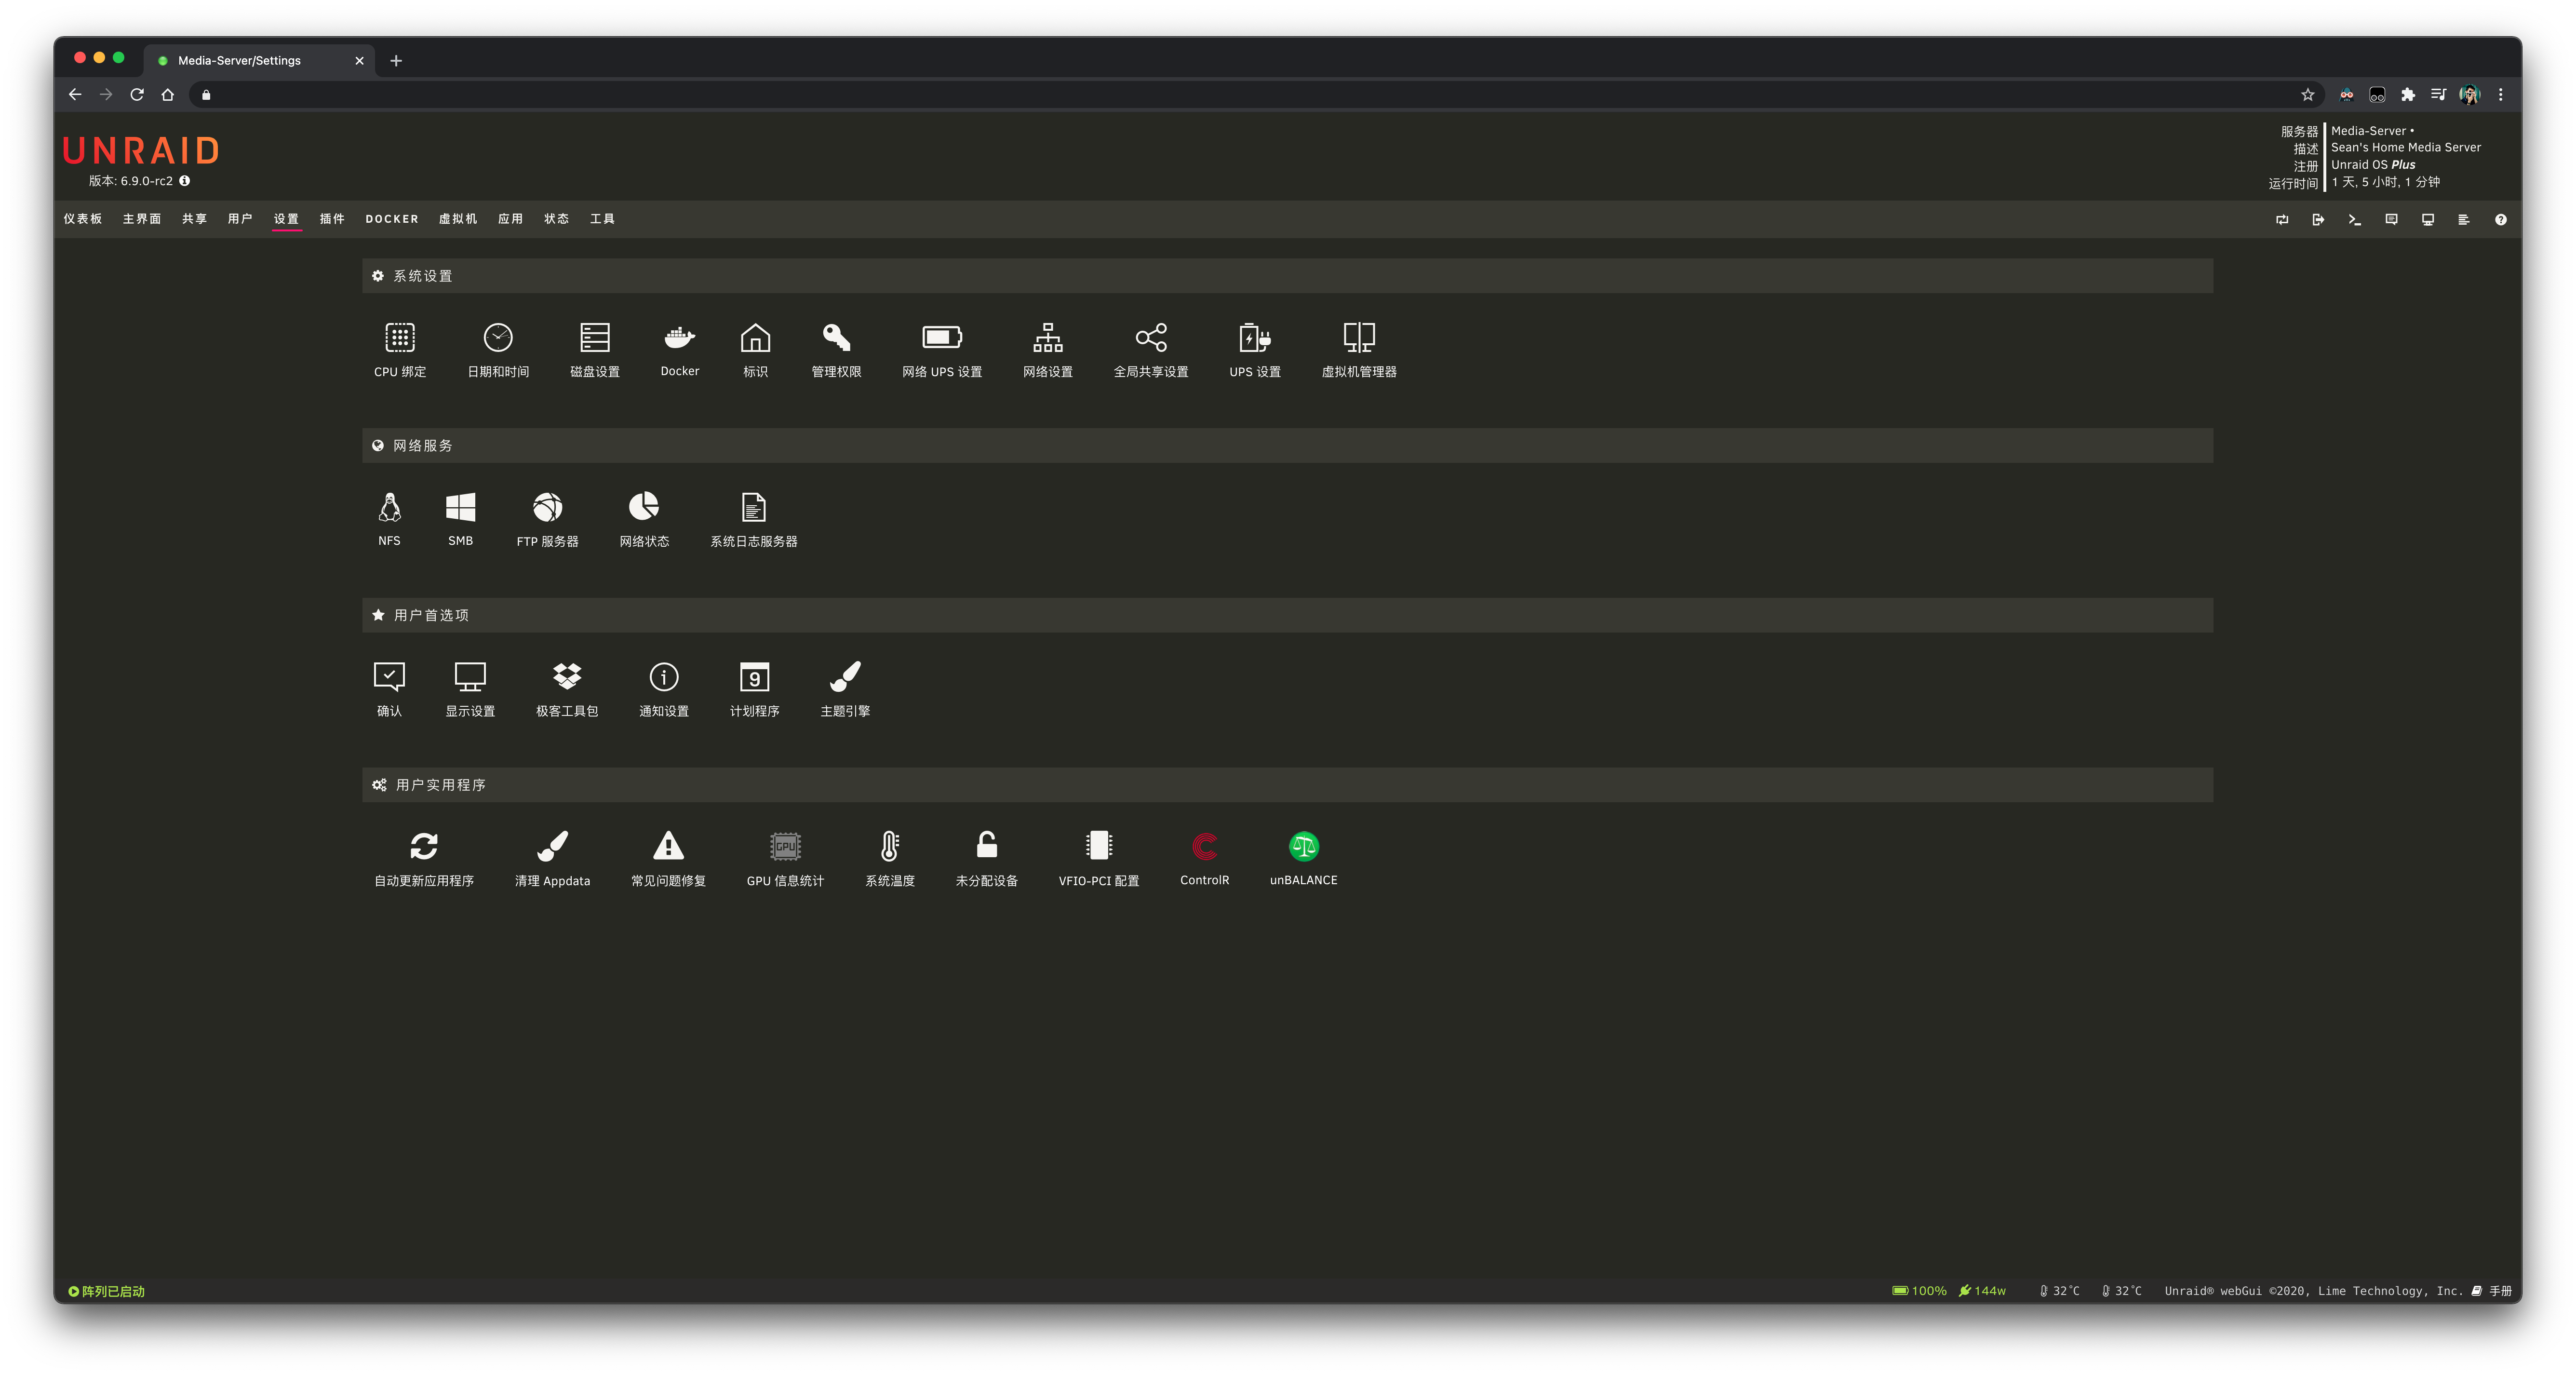The height and width of the screenshot is (1375, 2576).
Task: Open 系统温度 thermometer utility
Action: [889, 847]
